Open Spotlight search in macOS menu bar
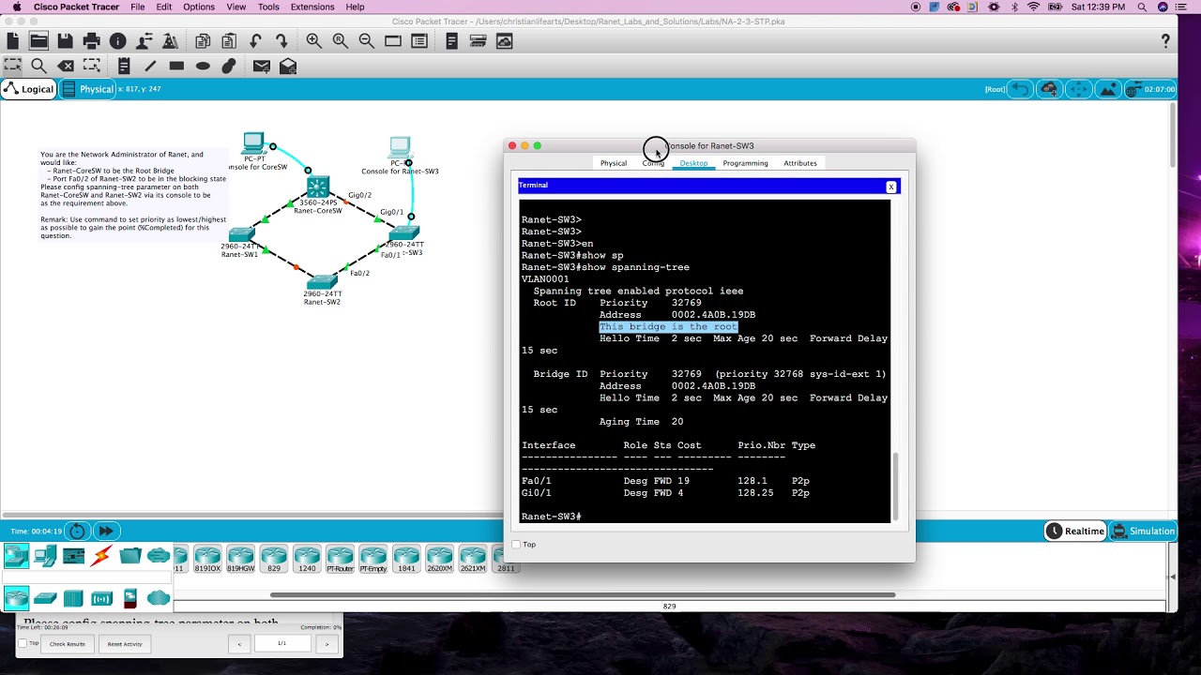The image size is (1201, 675). click(1142, 7)
